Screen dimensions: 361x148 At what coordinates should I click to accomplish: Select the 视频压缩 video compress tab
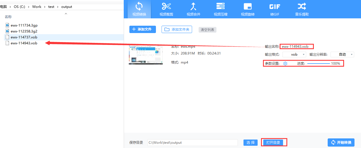(x=221, y=9)
